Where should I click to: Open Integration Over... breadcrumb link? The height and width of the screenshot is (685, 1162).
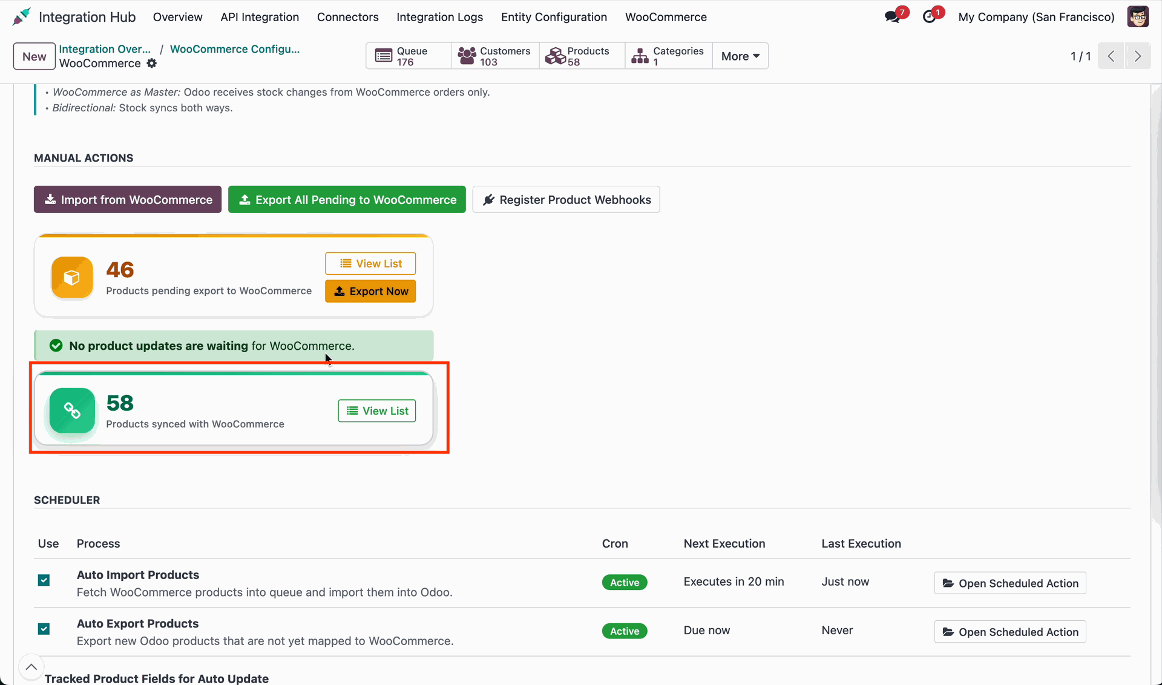(105, 49)
